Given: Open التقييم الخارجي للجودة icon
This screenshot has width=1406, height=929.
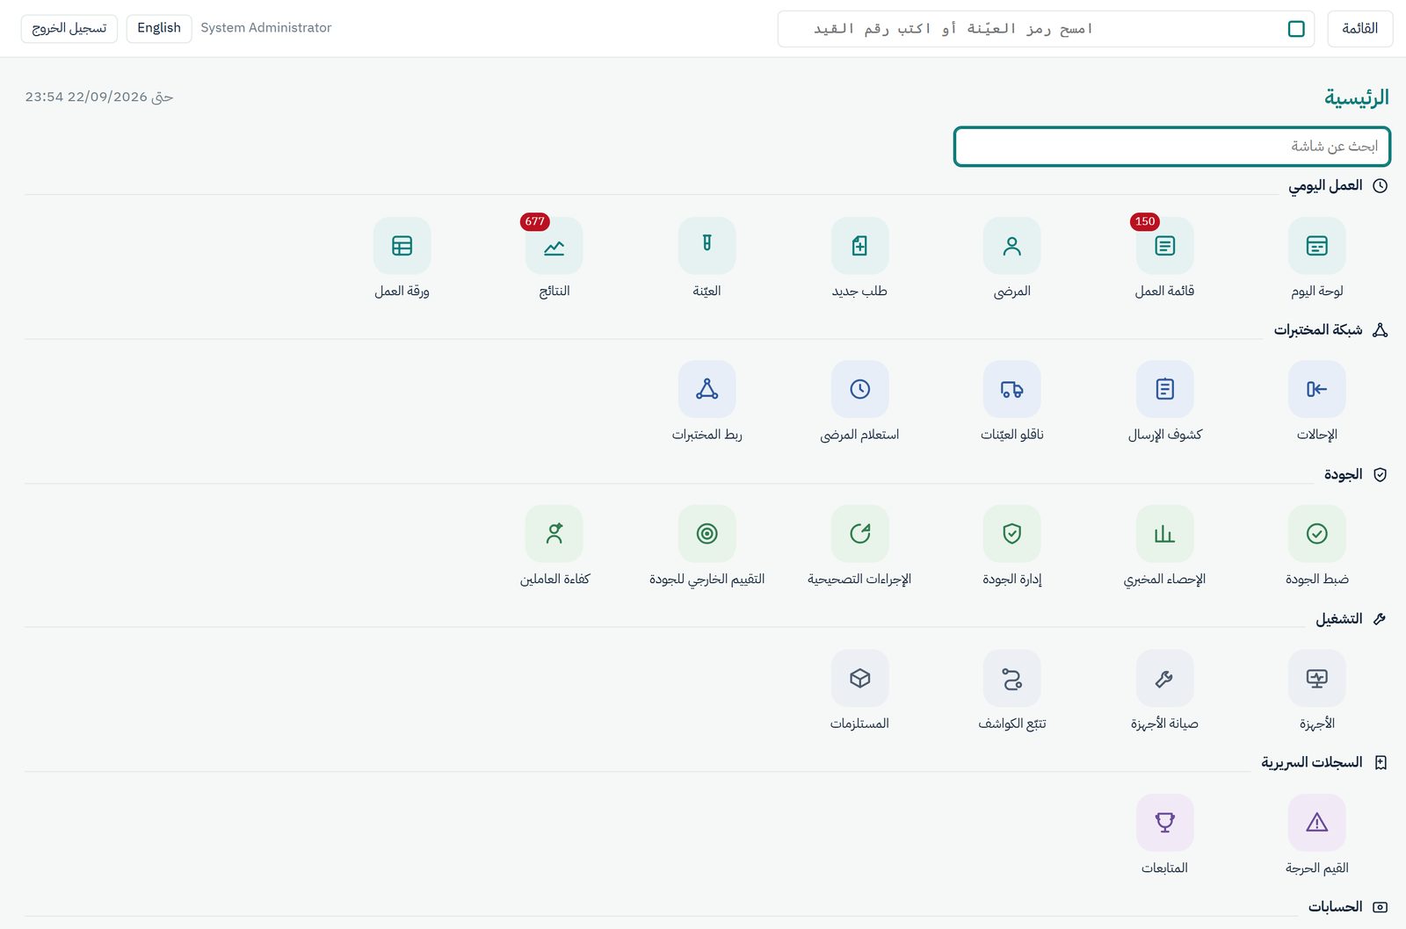Looking at the screenshot, I should (707, 533).
